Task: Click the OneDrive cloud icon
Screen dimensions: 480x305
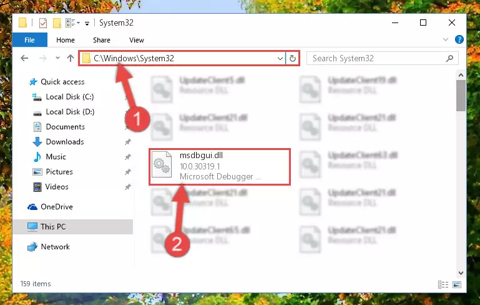Action: [x=32, y=207]
